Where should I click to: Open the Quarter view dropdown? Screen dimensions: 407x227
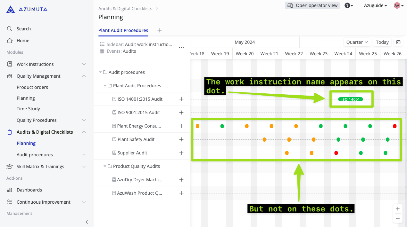[x=357, y=42]
